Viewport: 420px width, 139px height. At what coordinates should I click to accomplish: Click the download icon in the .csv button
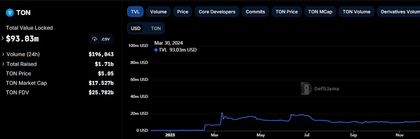click(95, 39)
